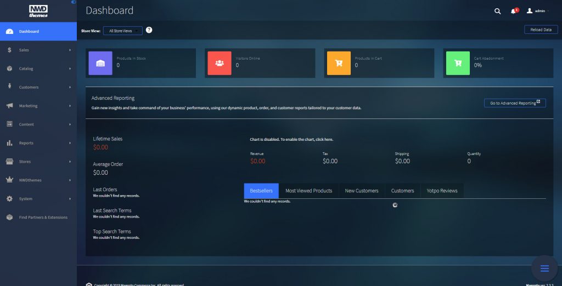562x286 pixels.
Task: Click the Lifetime Sales $0.00 value
Action: pos(100,147)
